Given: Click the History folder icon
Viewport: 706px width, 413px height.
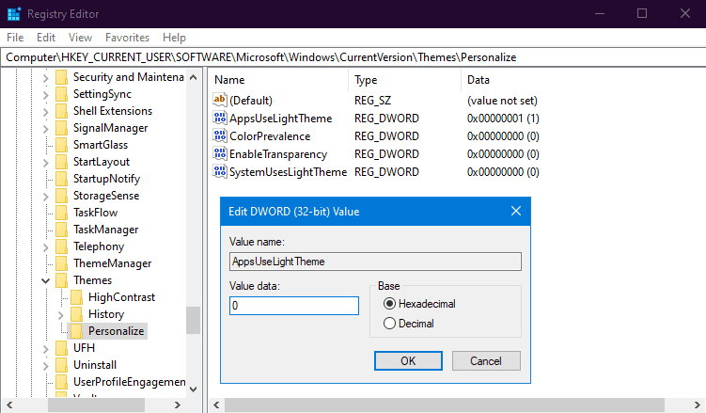Looking at the screenshot, I should click(76, 314).
